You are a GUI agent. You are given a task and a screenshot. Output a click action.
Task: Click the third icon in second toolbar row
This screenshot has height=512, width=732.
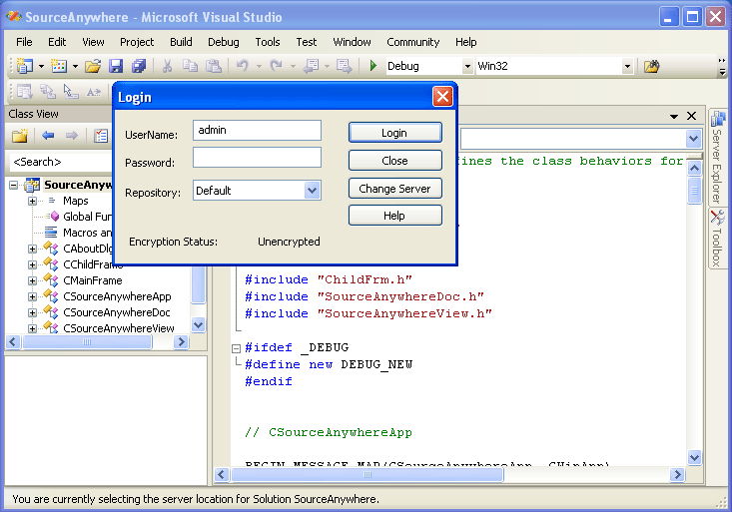pyautogui.click(x=71, y=92)
